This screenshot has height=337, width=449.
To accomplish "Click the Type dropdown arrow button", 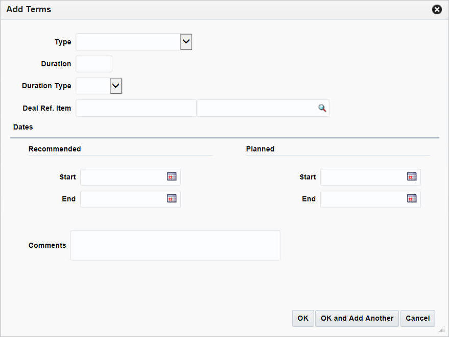I will point(185,42).
